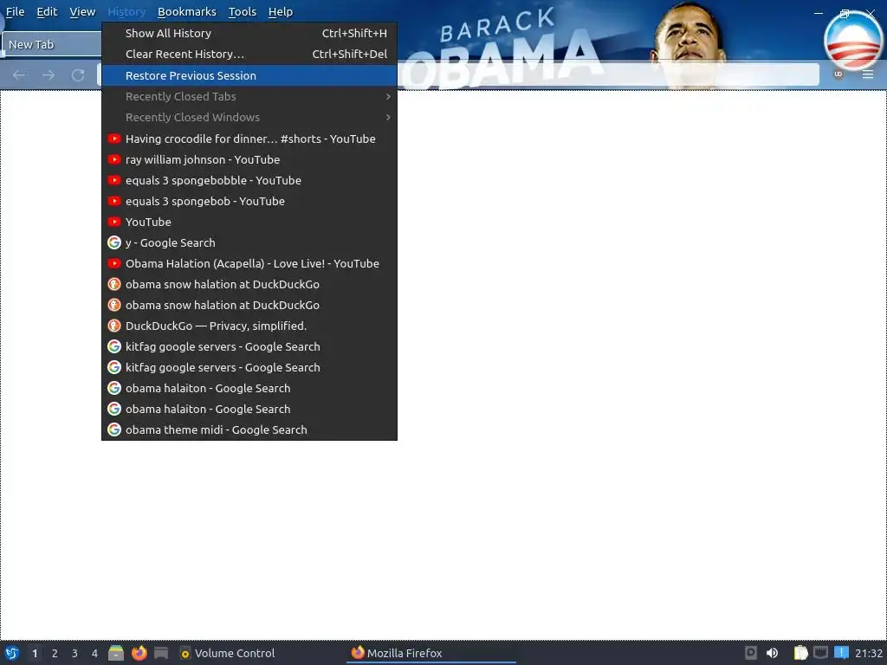Open the clipboard manager tray icon

click(801, 653)
